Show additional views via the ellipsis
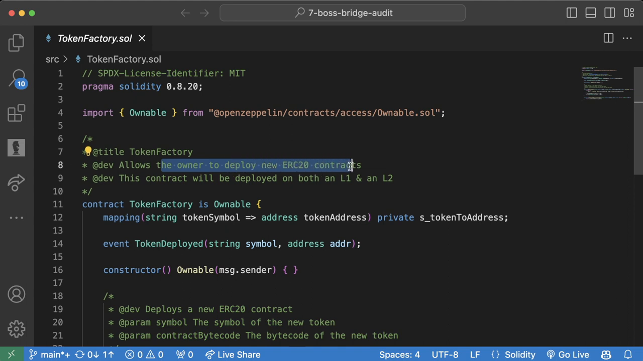Screen dimensions: 643x361 (16, 218)
